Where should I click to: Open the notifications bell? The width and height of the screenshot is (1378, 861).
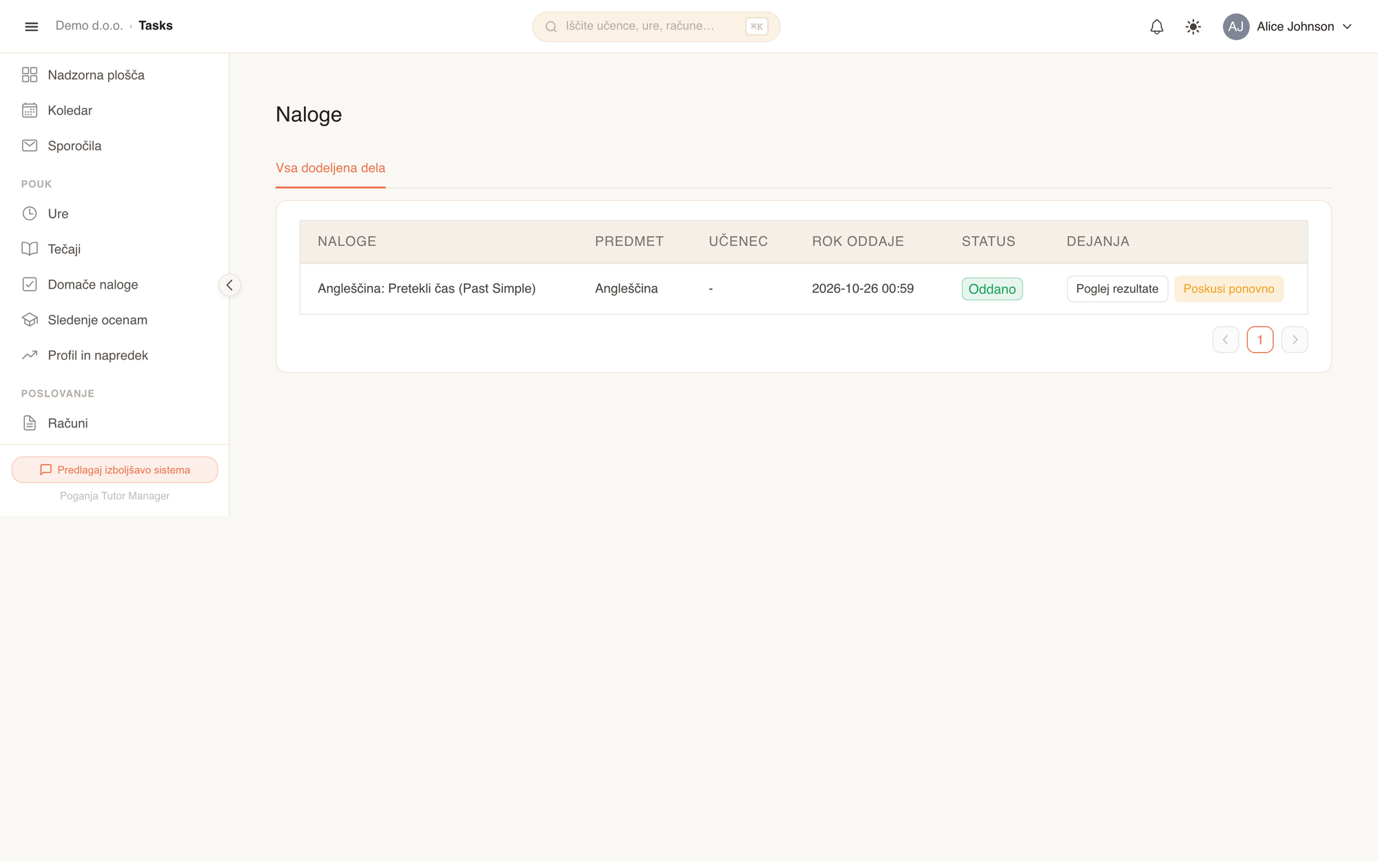click(1157, 27)
